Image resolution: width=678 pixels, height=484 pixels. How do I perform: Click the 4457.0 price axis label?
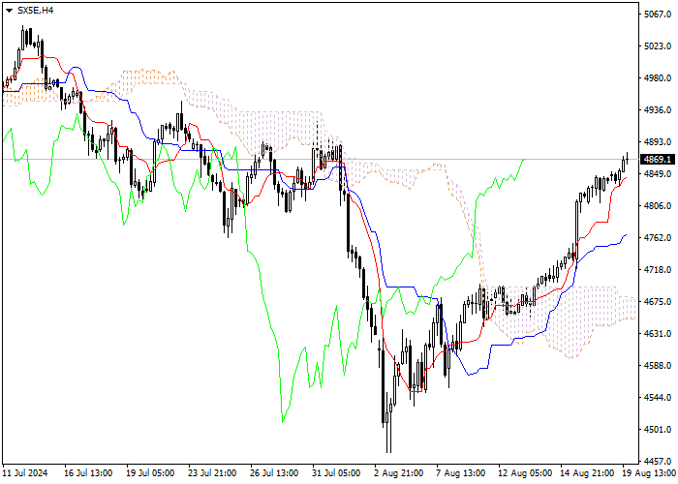click(658, 462)
